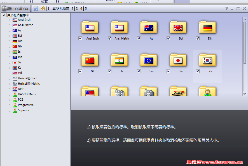Open the As Australian standard folder

[149, 27]
